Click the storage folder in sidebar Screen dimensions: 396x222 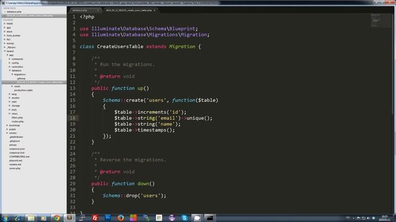(x=15, y=105)
